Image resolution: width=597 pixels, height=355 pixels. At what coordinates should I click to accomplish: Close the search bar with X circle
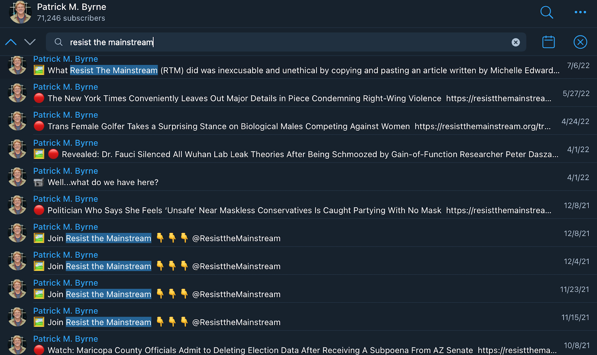click(x=580, y=42)
